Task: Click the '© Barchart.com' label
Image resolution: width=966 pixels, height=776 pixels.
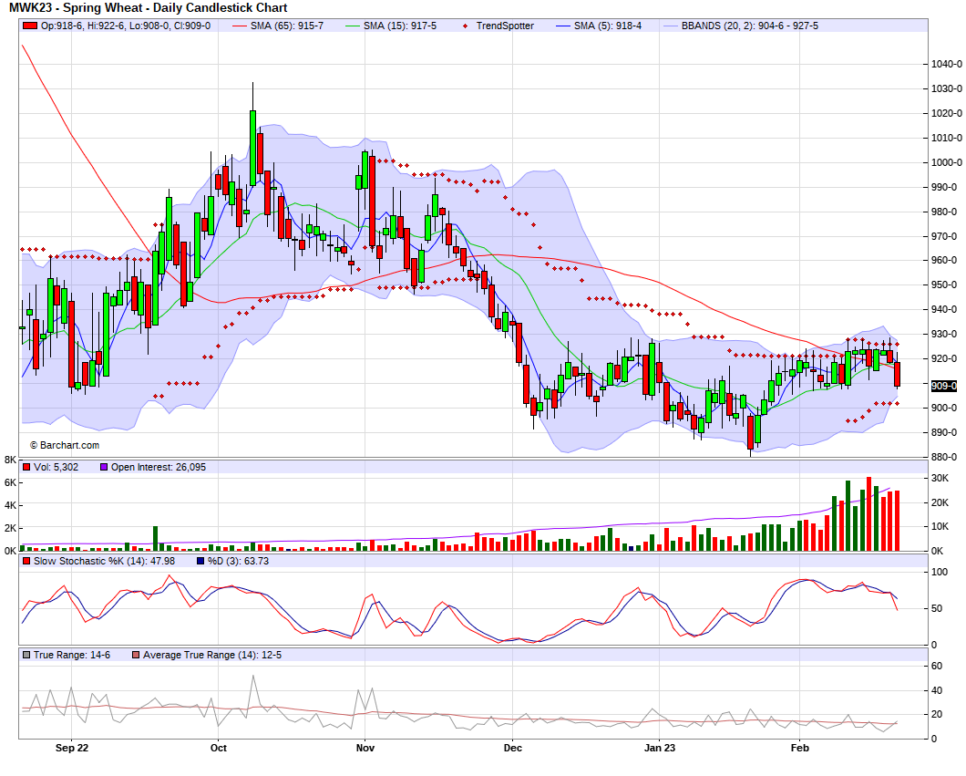Action: tap(65, 445)
